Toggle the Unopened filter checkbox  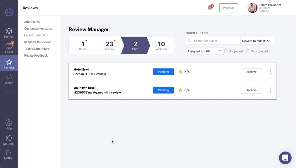click(x=226, y=51)
